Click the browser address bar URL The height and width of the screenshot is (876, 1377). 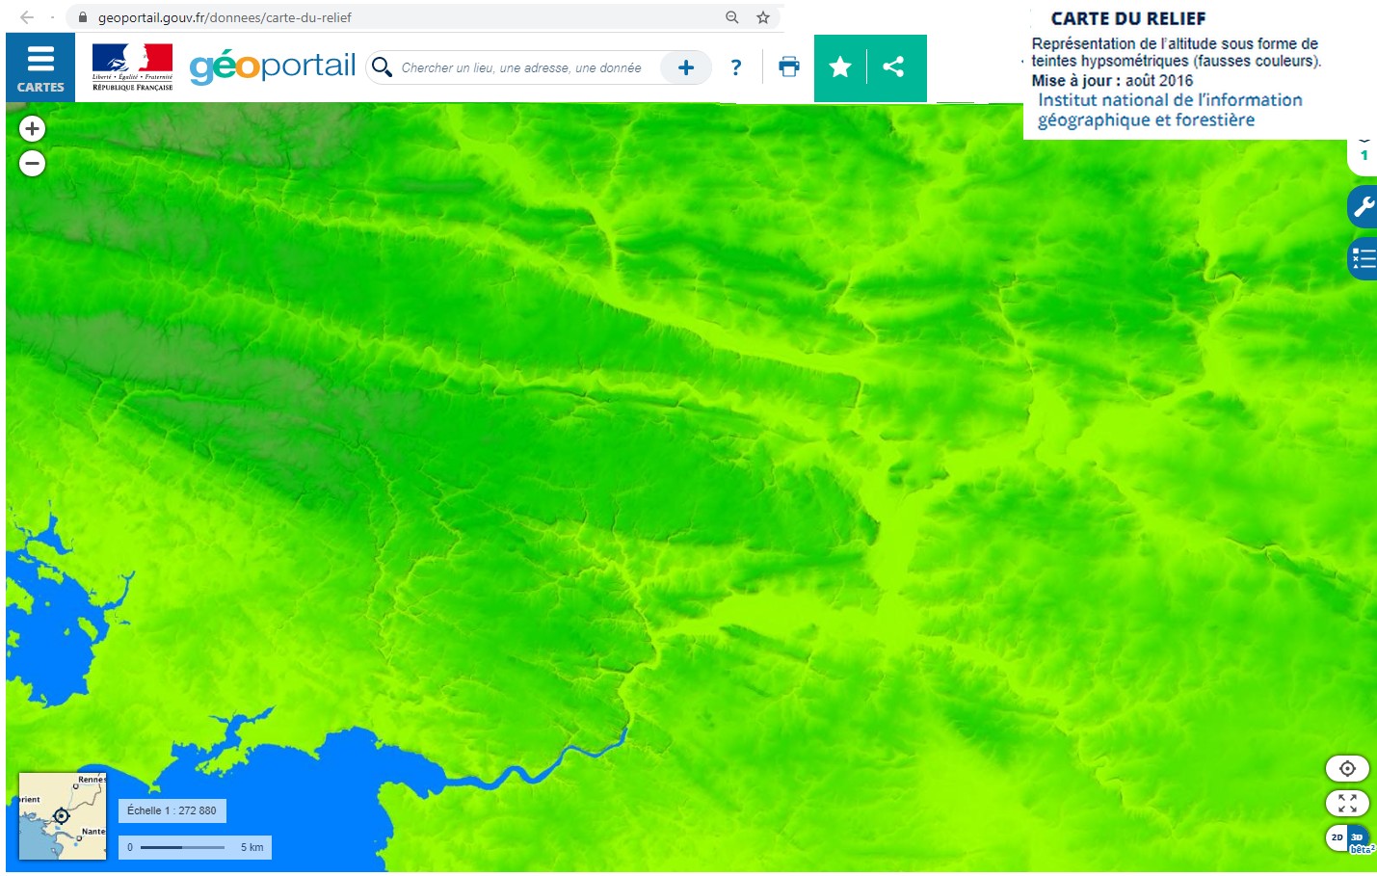225,17
